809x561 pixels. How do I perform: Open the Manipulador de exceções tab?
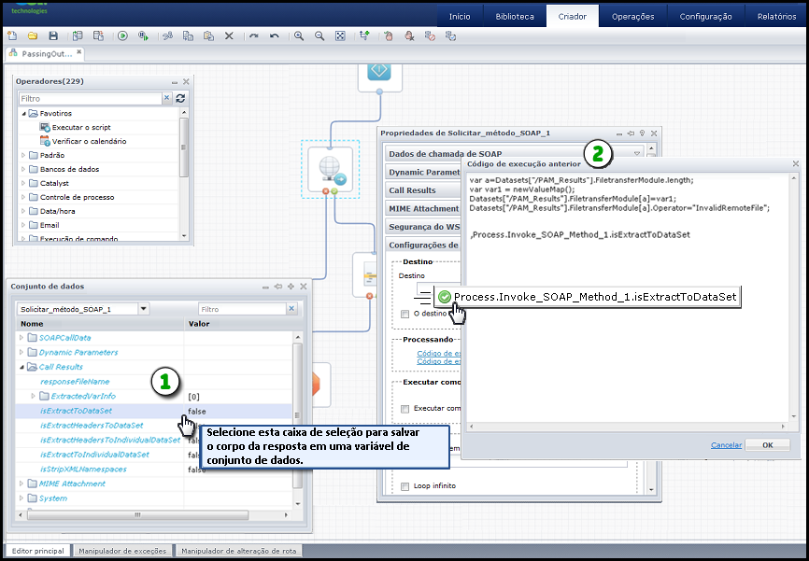122,551
